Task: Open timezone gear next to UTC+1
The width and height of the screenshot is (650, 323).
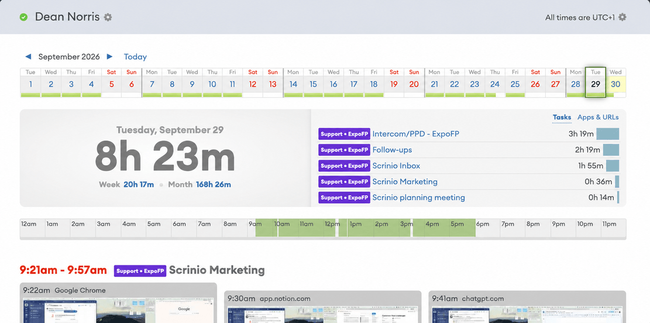Action: point(623,17)
